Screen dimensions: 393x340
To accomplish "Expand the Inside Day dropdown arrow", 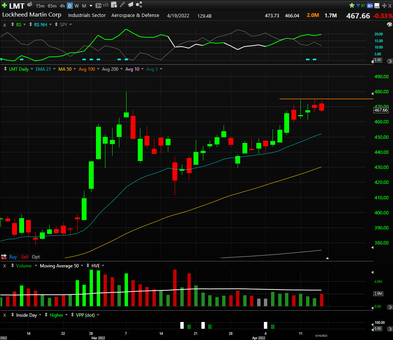I will click(x=40, y=315).
